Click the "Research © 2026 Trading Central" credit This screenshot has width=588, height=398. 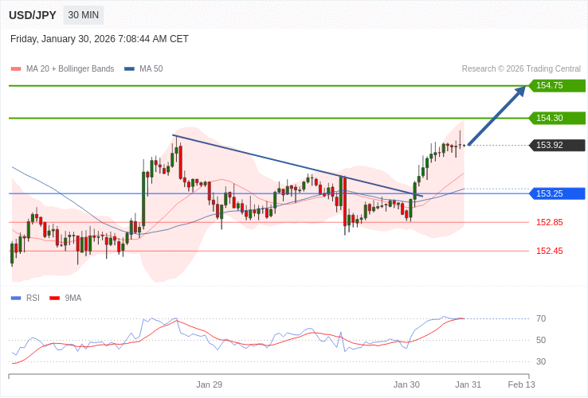[x=521, y=69]
